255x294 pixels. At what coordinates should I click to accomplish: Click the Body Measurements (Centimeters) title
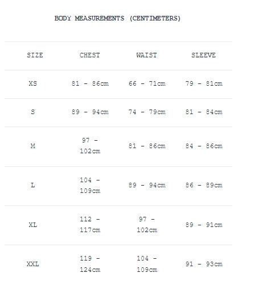pyautogui.click(x=117, y=18)
